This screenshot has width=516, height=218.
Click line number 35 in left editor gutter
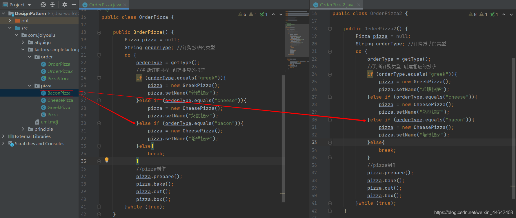83,161
